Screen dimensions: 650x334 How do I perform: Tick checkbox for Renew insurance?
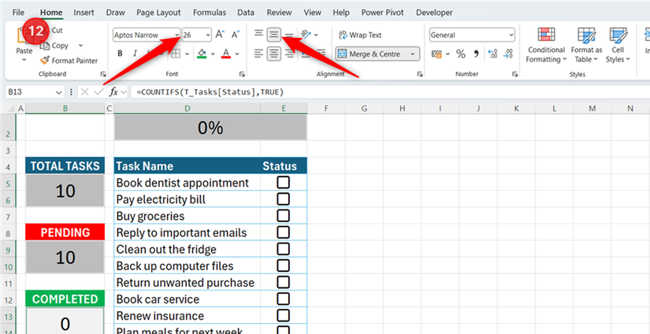[x=284, y=315]
